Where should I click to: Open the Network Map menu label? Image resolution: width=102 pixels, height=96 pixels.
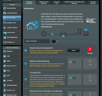[11, 8]
